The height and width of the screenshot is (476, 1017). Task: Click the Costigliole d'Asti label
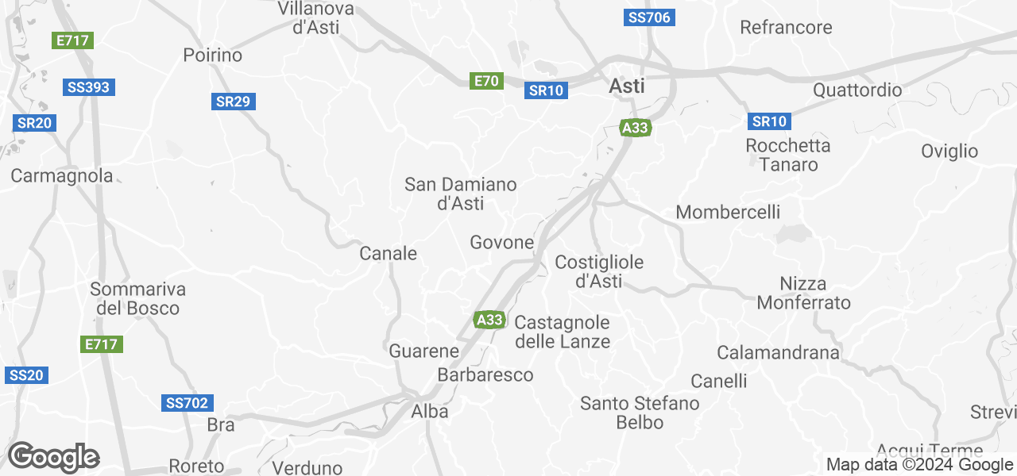coord(599,271)
